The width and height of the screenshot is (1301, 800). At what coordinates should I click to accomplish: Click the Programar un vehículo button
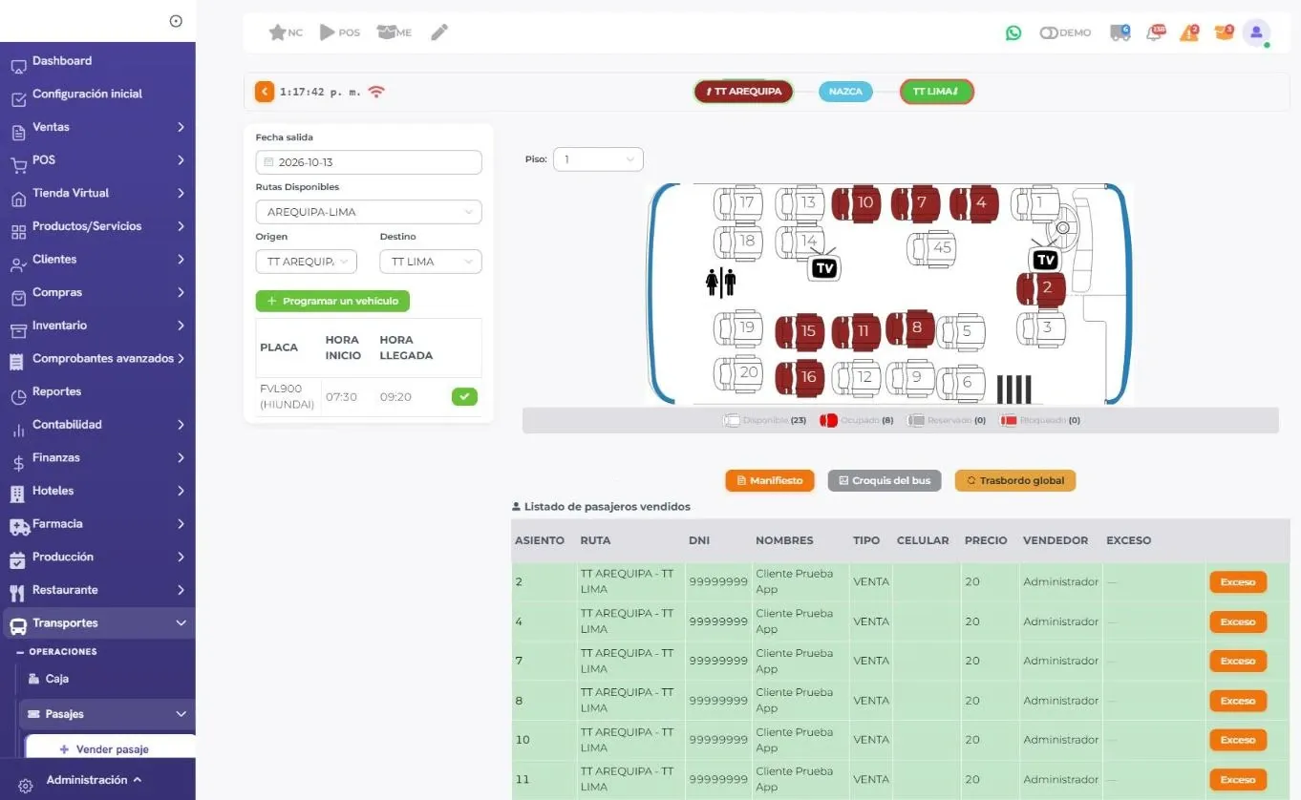(x=332, y=301)
